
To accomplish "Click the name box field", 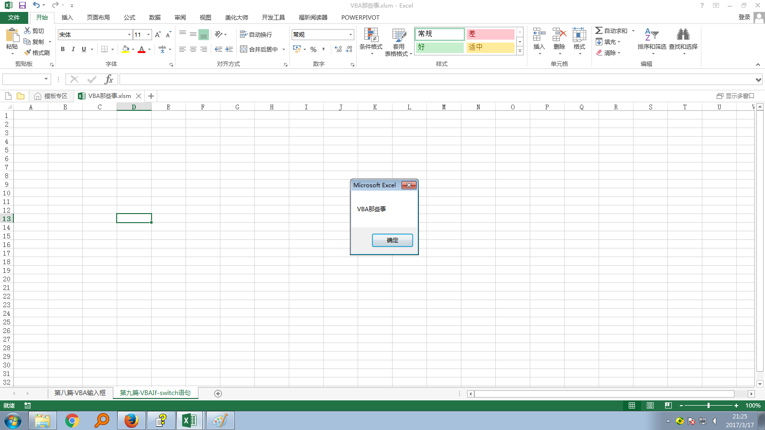I will [x=23, y=79].
